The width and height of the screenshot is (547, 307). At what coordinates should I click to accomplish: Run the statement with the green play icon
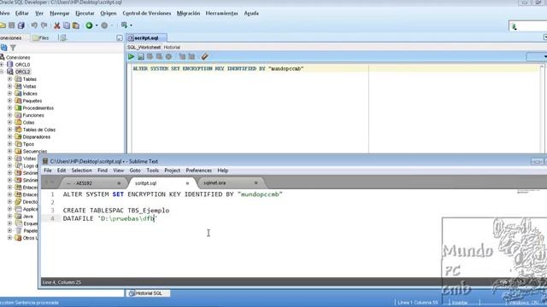131,56
